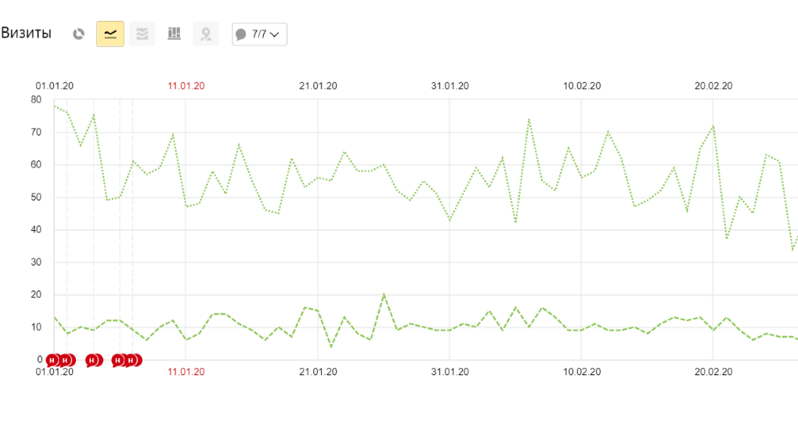Click the dashed line peak reaching 20
Image resolution: width=798 pixels, height=437 pixels.
pos(384,294)
